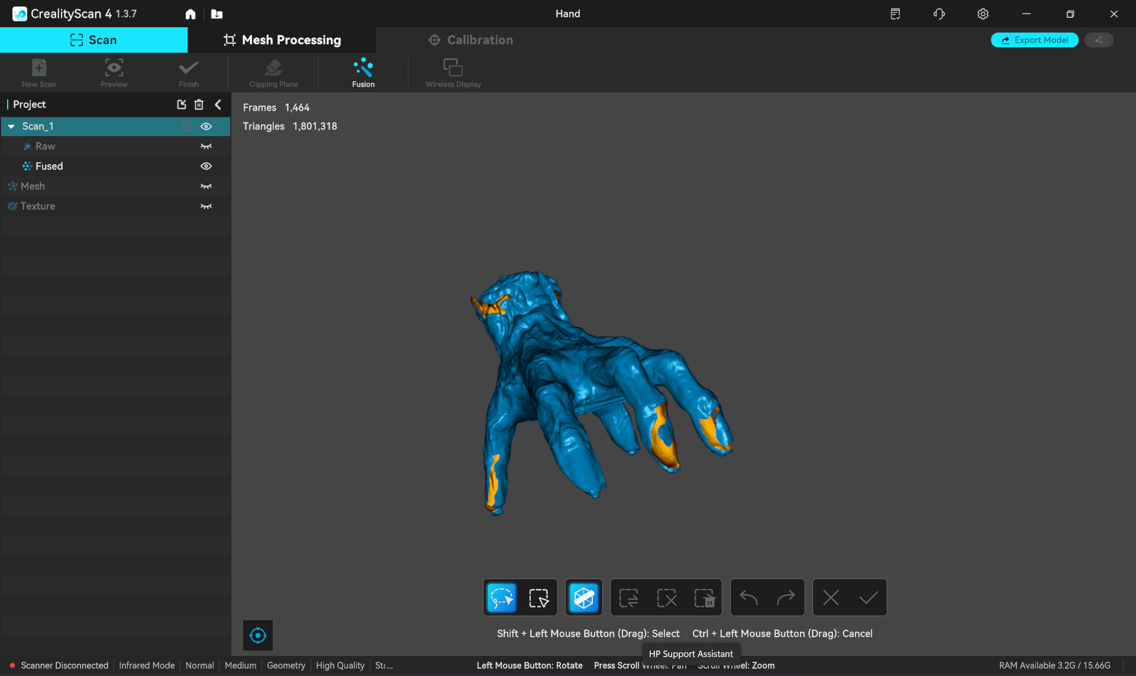Select the Mesh item in project tree

pyautogui.click(x=33, y=186)
